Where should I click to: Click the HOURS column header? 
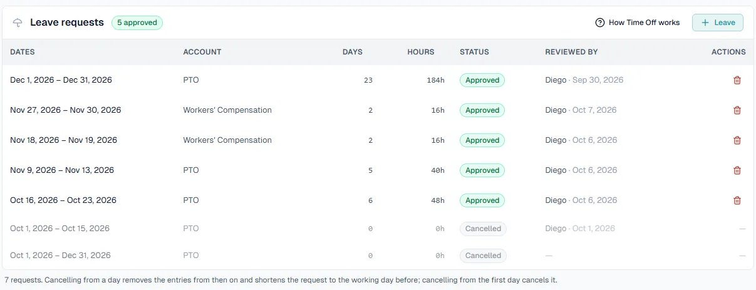pos(421,52)
